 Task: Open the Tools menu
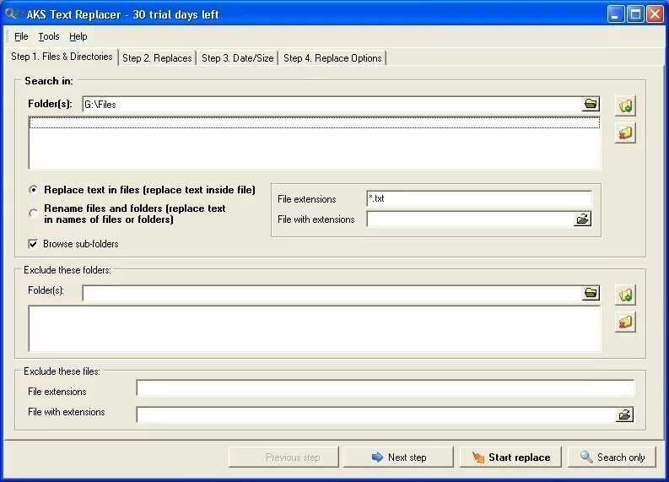[49, 36]
